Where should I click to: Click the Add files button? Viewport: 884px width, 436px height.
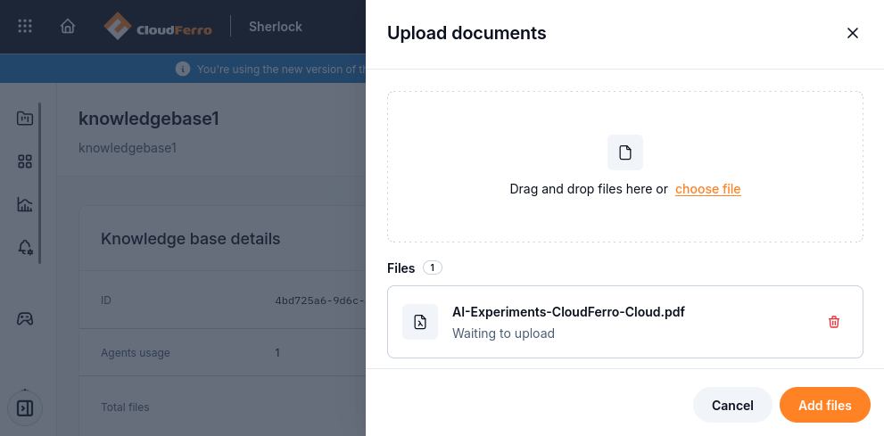(825, 405)
